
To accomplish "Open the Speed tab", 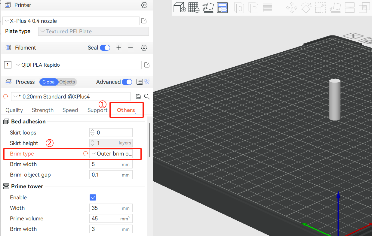I will pyautogui.click(x=70, y=110).
